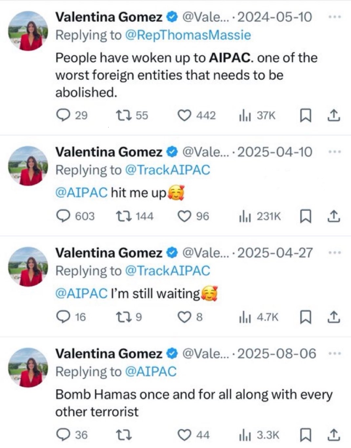
Task: Reply to the tweet with 603 comments
Action: (x=63, y=216)
